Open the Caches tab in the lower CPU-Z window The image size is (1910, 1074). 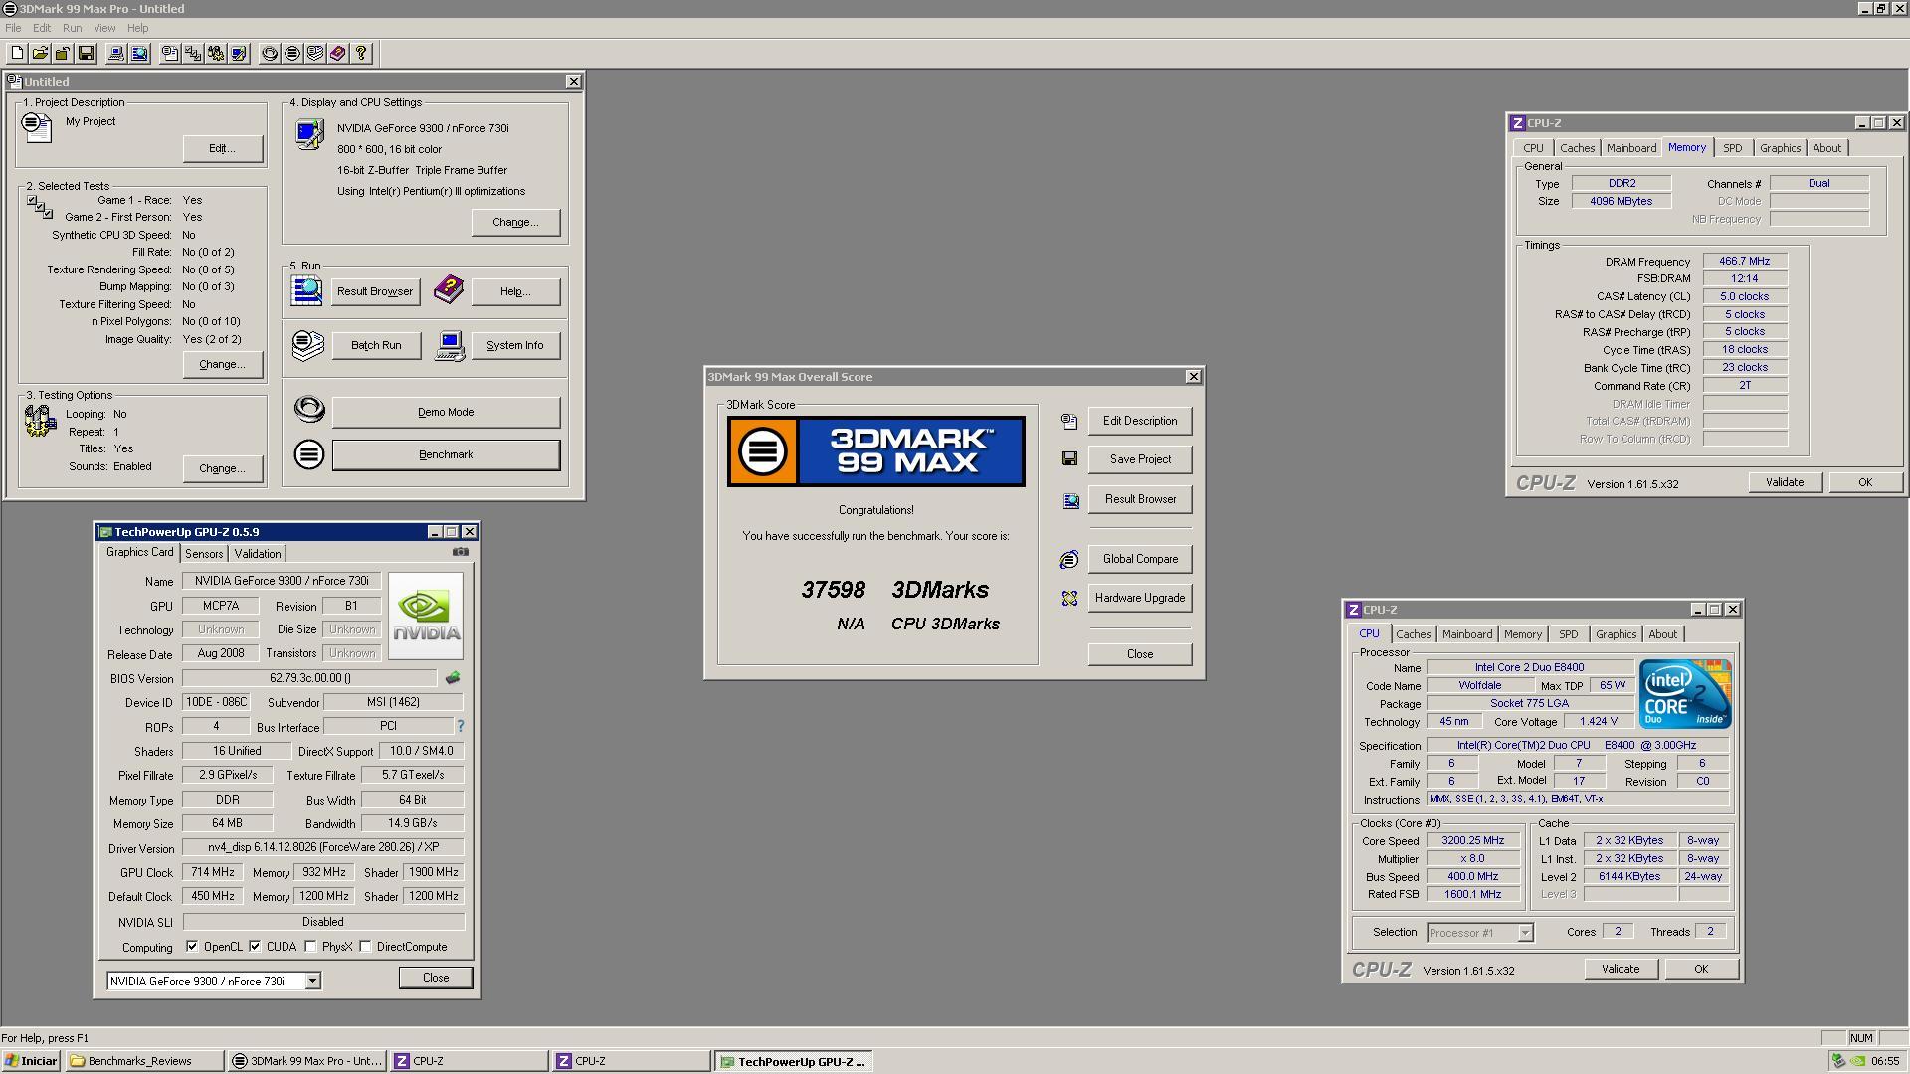coord(1413,634)
